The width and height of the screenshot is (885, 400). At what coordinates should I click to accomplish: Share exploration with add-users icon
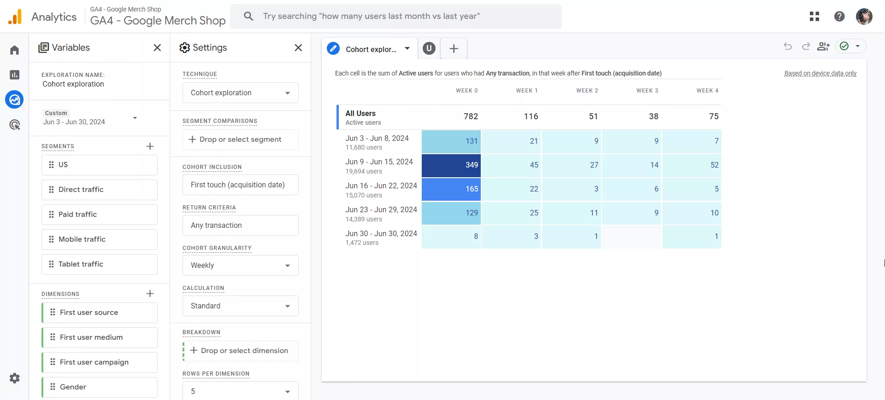pyautogui.click(x=823, y=46)
